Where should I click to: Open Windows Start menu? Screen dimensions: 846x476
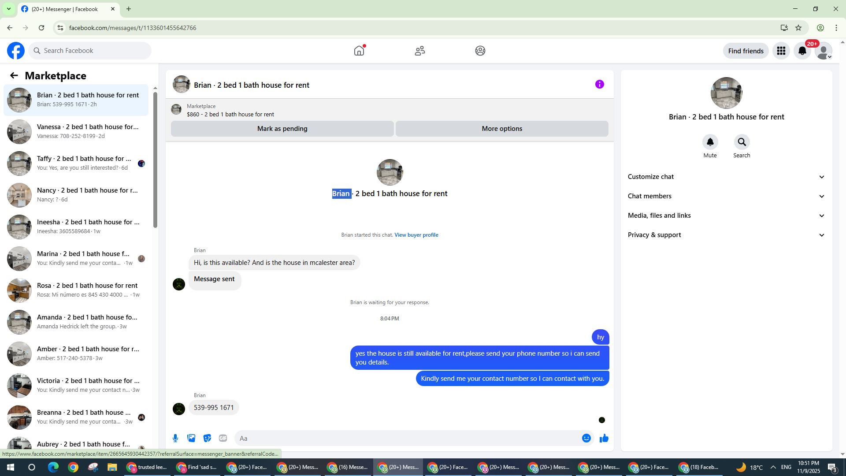pos(11,467)
